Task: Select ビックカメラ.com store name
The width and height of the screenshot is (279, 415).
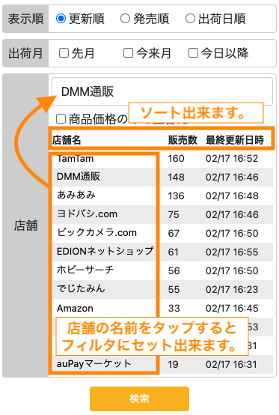Action: coord(97,233)
